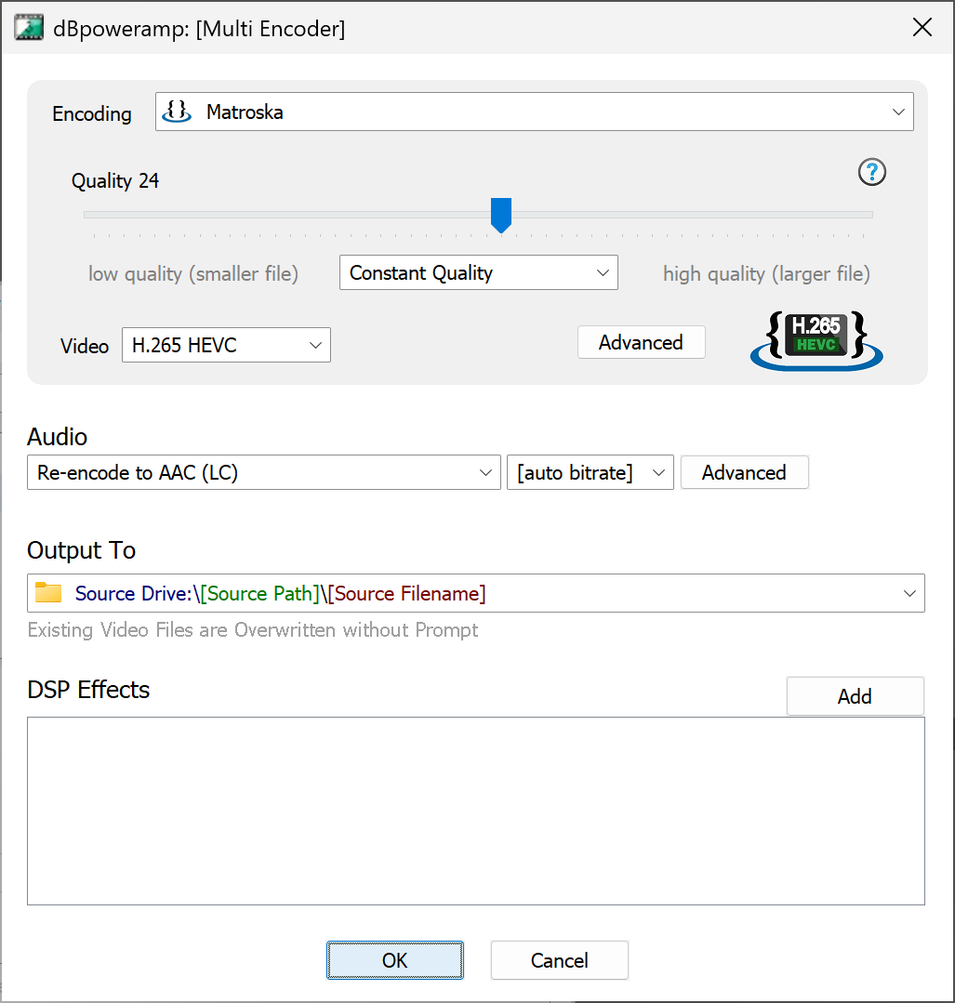Expand the Output To dropdown arrow

[x=909, y=594]
